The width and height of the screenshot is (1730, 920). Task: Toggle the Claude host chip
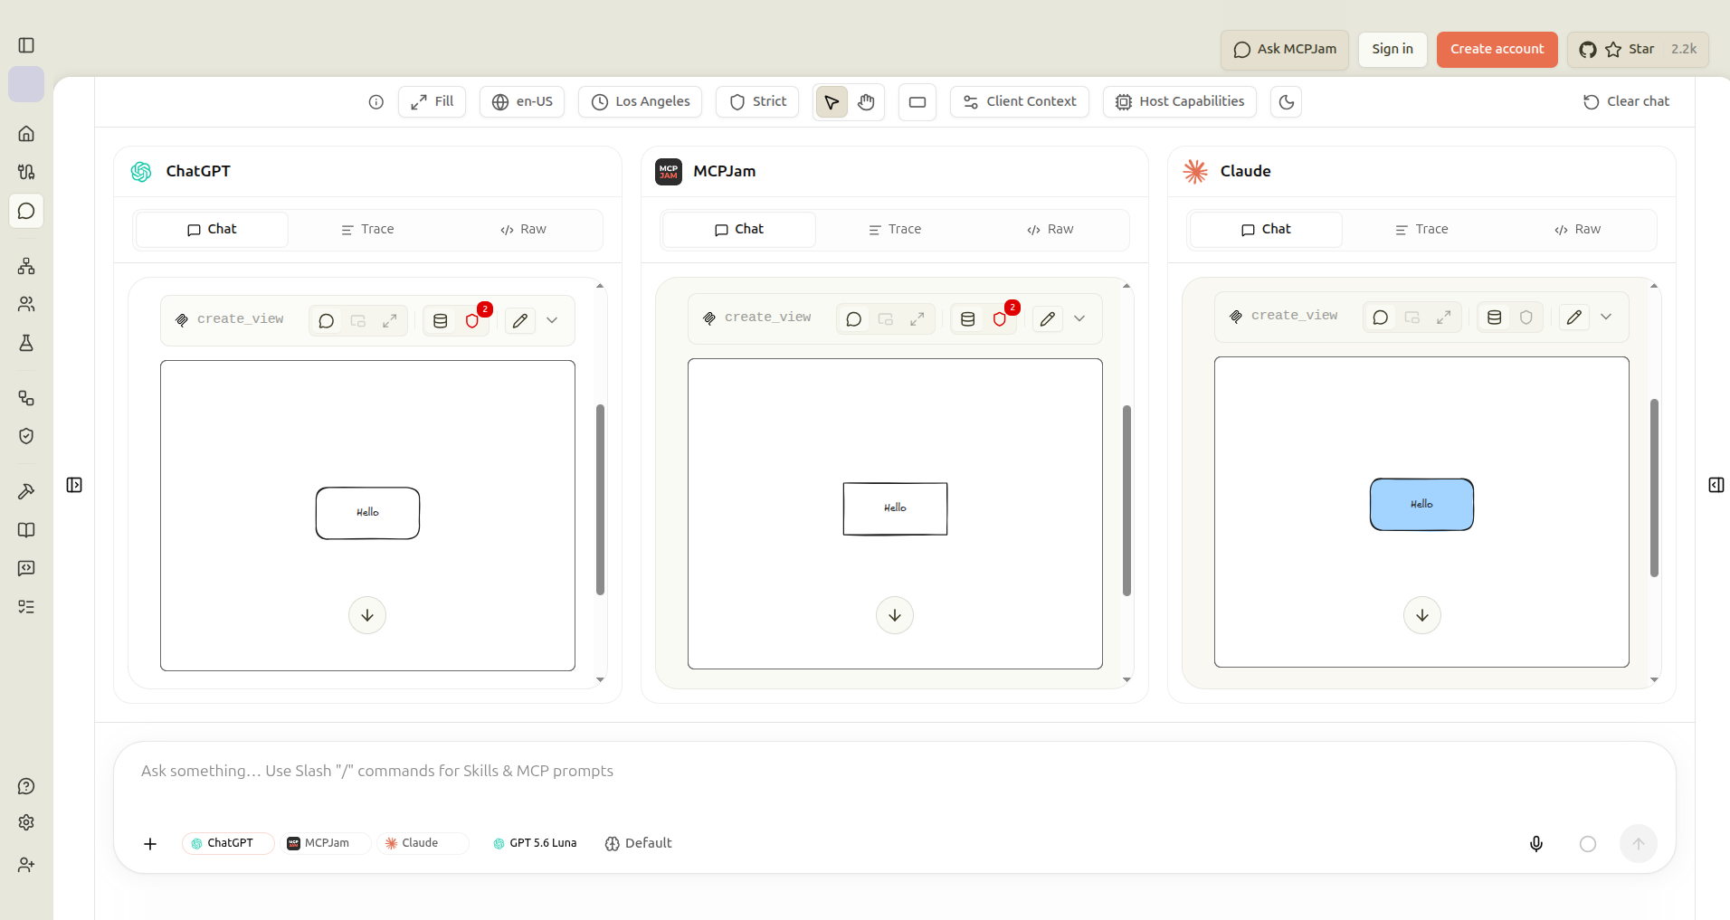pyautogui.click(x=423, y=843)
